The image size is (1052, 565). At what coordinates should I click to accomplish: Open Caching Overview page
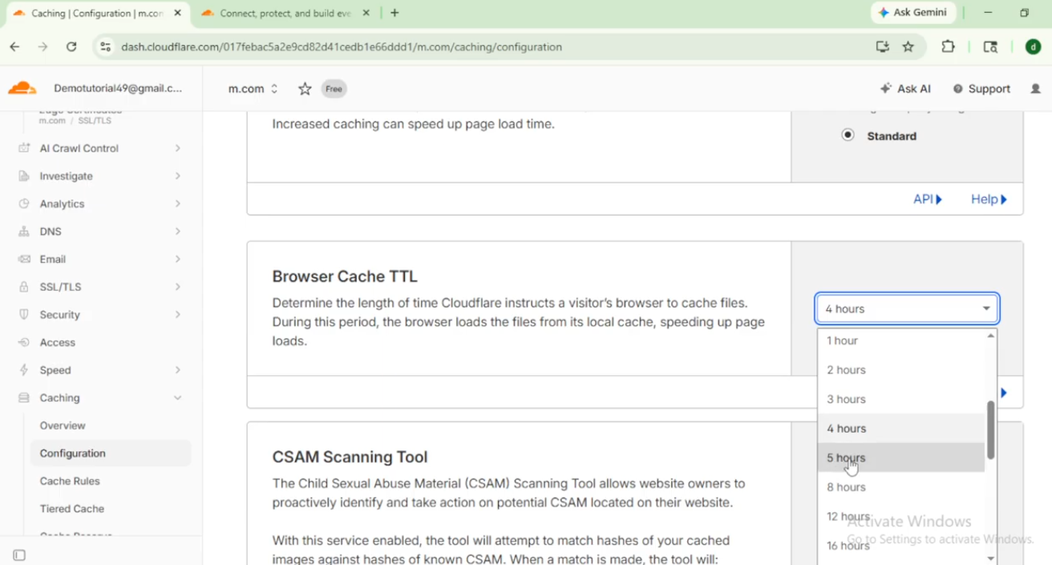[x=63, y=426]
